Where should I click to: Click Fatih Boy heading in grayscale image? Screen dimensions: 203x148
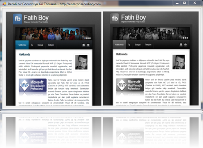(134, 18)
